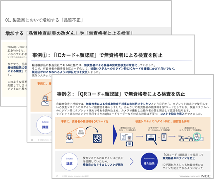Click the Subject 課題 circle on the 事例② slide

pos(69,162)
